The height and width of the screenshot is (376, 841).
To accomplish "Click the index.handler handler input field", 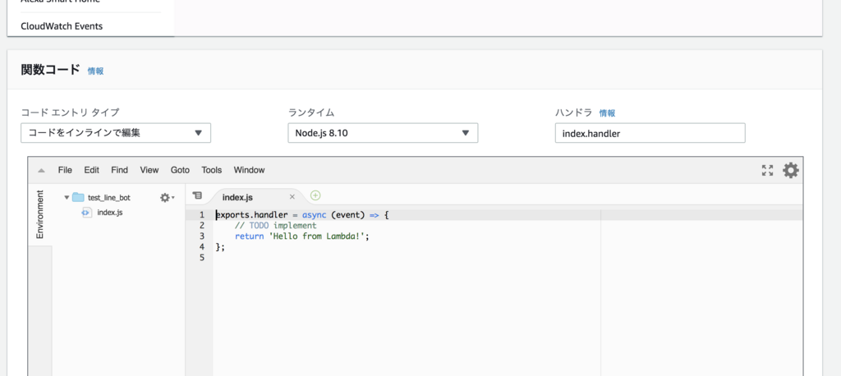I will click(650, 133).
